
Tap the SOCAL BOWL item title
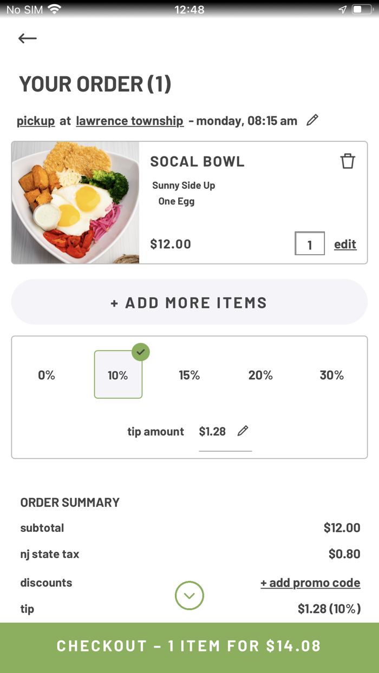(x=197, y=161)
